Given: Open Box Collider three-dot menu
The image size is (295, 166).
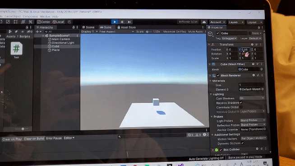Looking at the screenshot, I should click(266, 149).
